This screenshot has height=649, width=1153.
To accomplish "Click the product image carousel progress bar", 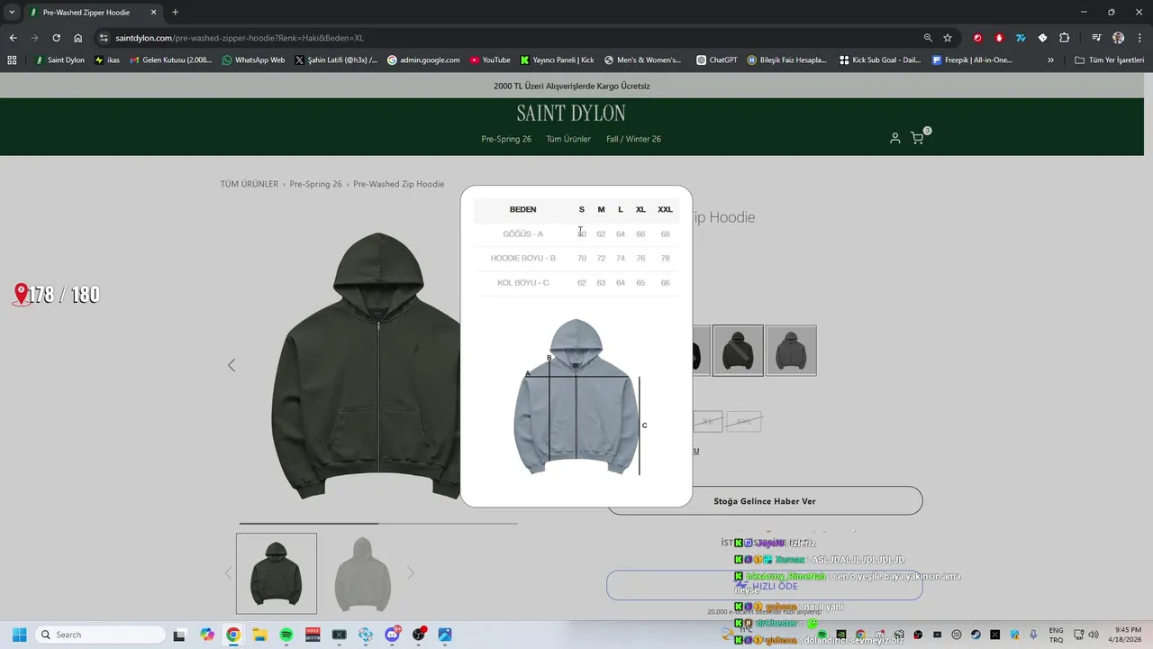I will point(378,523).
